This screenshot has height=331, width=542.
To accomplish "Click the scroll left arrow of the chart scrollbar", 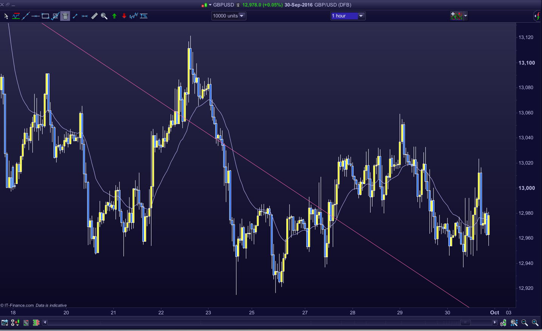I will pos(45,322).
